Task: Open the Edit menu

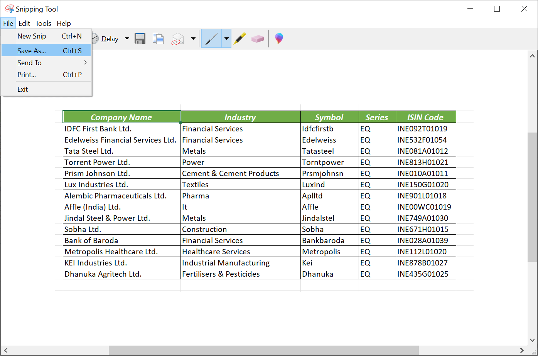Action: (24, 23)
